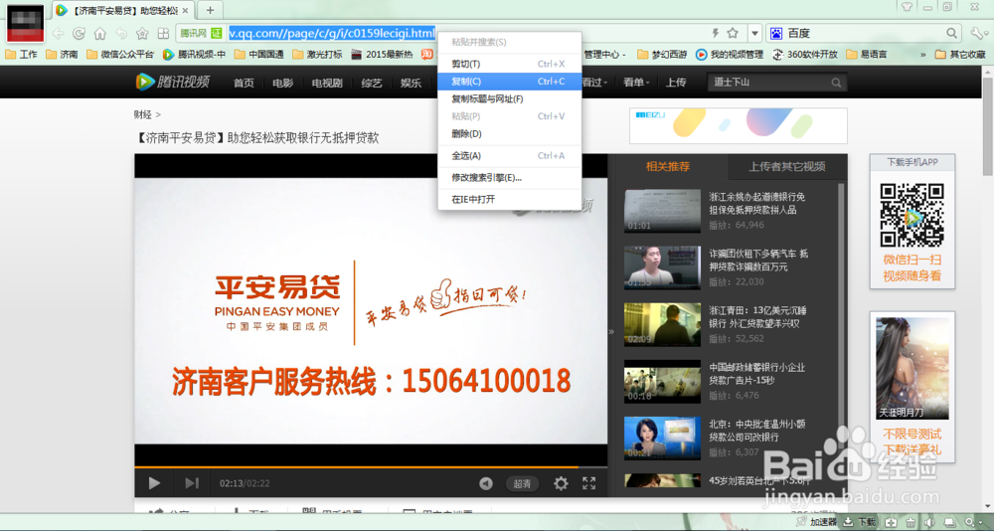Click the undo-close restore arrow icon

tap(121, 33)
